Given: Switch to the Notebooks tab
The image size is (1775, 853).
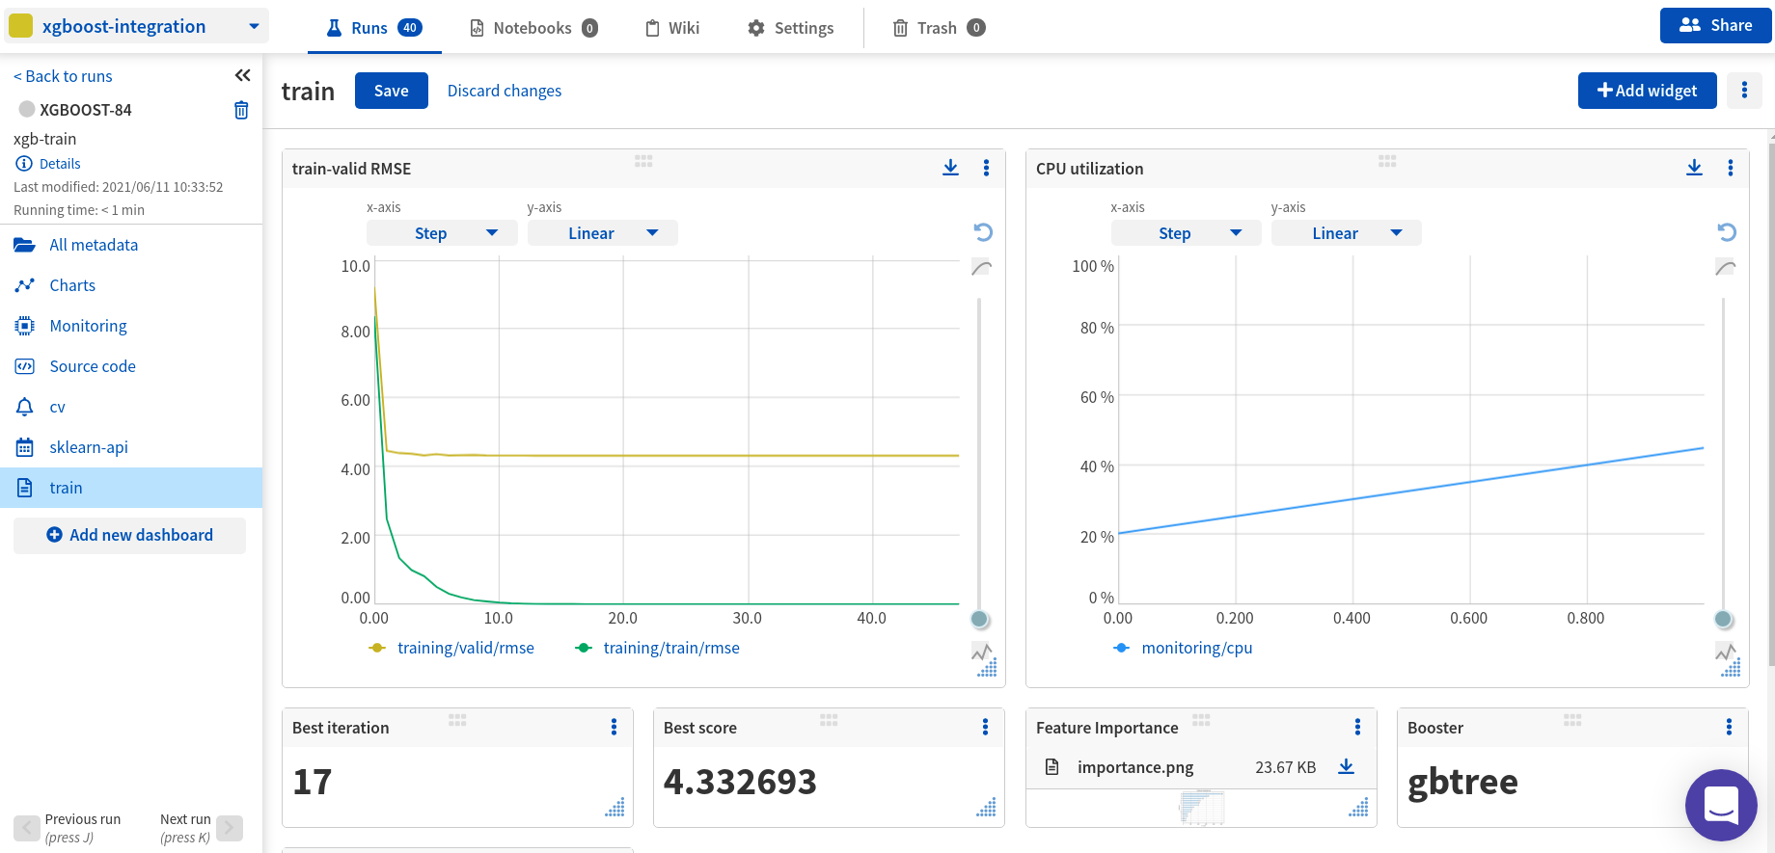Looking at the screenshot, I should pyautogui.click(x=532, y=28).
